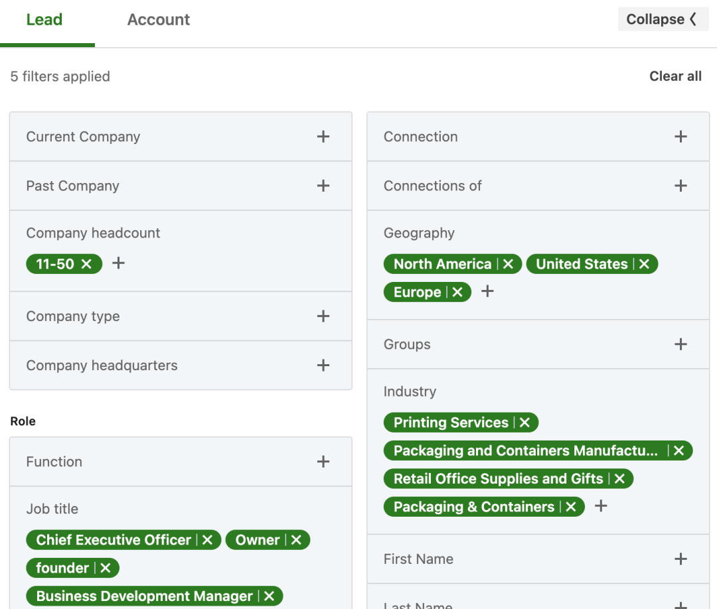This screenshot has width=717, height=609.
Task: Expand the Connections of filter
Action: tap(680, 186)
